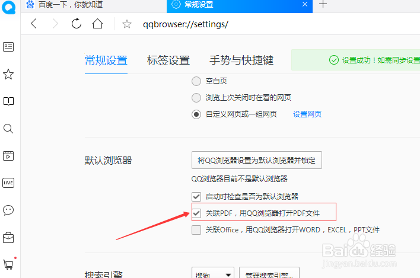Open the 标签设置 settings tab

[168, 60]
